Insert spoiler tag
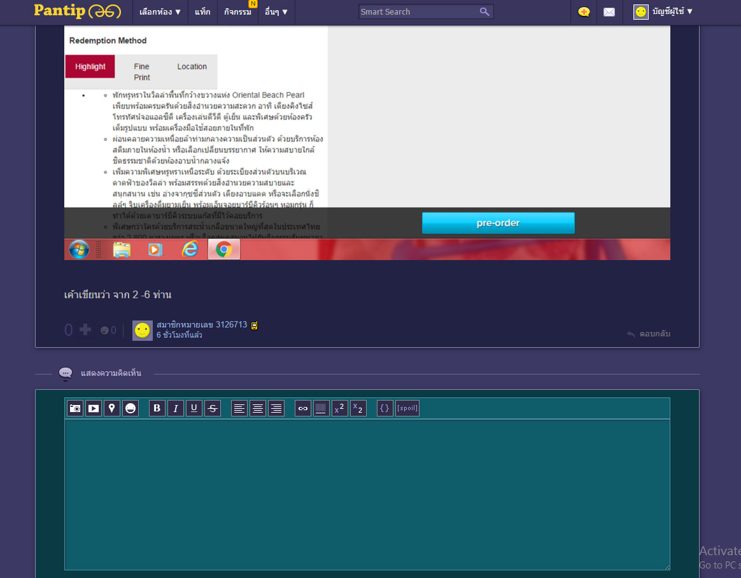 tap(407, 408)
